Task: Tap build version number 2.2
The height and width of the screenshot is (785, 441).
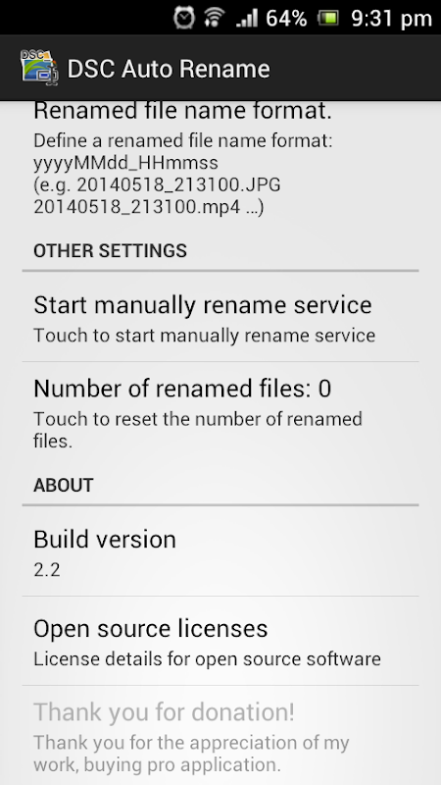Action: point(47,570)
